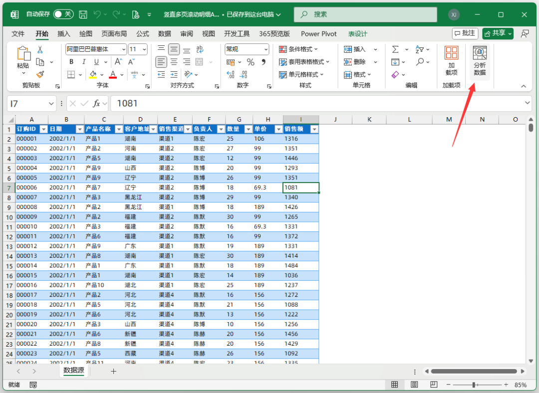Open the Add-ins (加载项) button
Screen dimensions: 539x393
(x=451, y=61)
